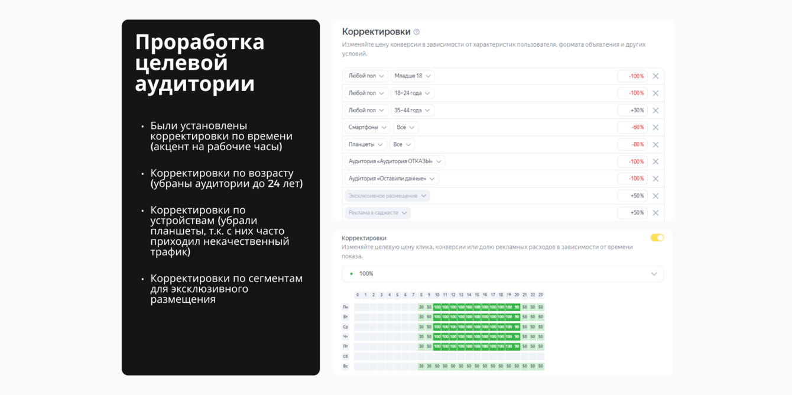Select the hour 10 column header
792x395 pixels.
click(437, 295)
